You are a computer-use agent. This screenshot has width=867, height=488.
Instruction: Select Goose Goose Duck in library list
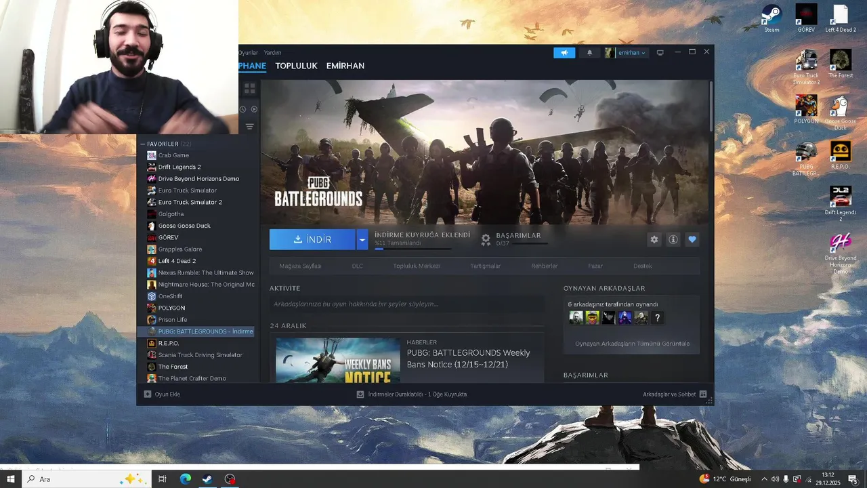[x=184, y=226]
